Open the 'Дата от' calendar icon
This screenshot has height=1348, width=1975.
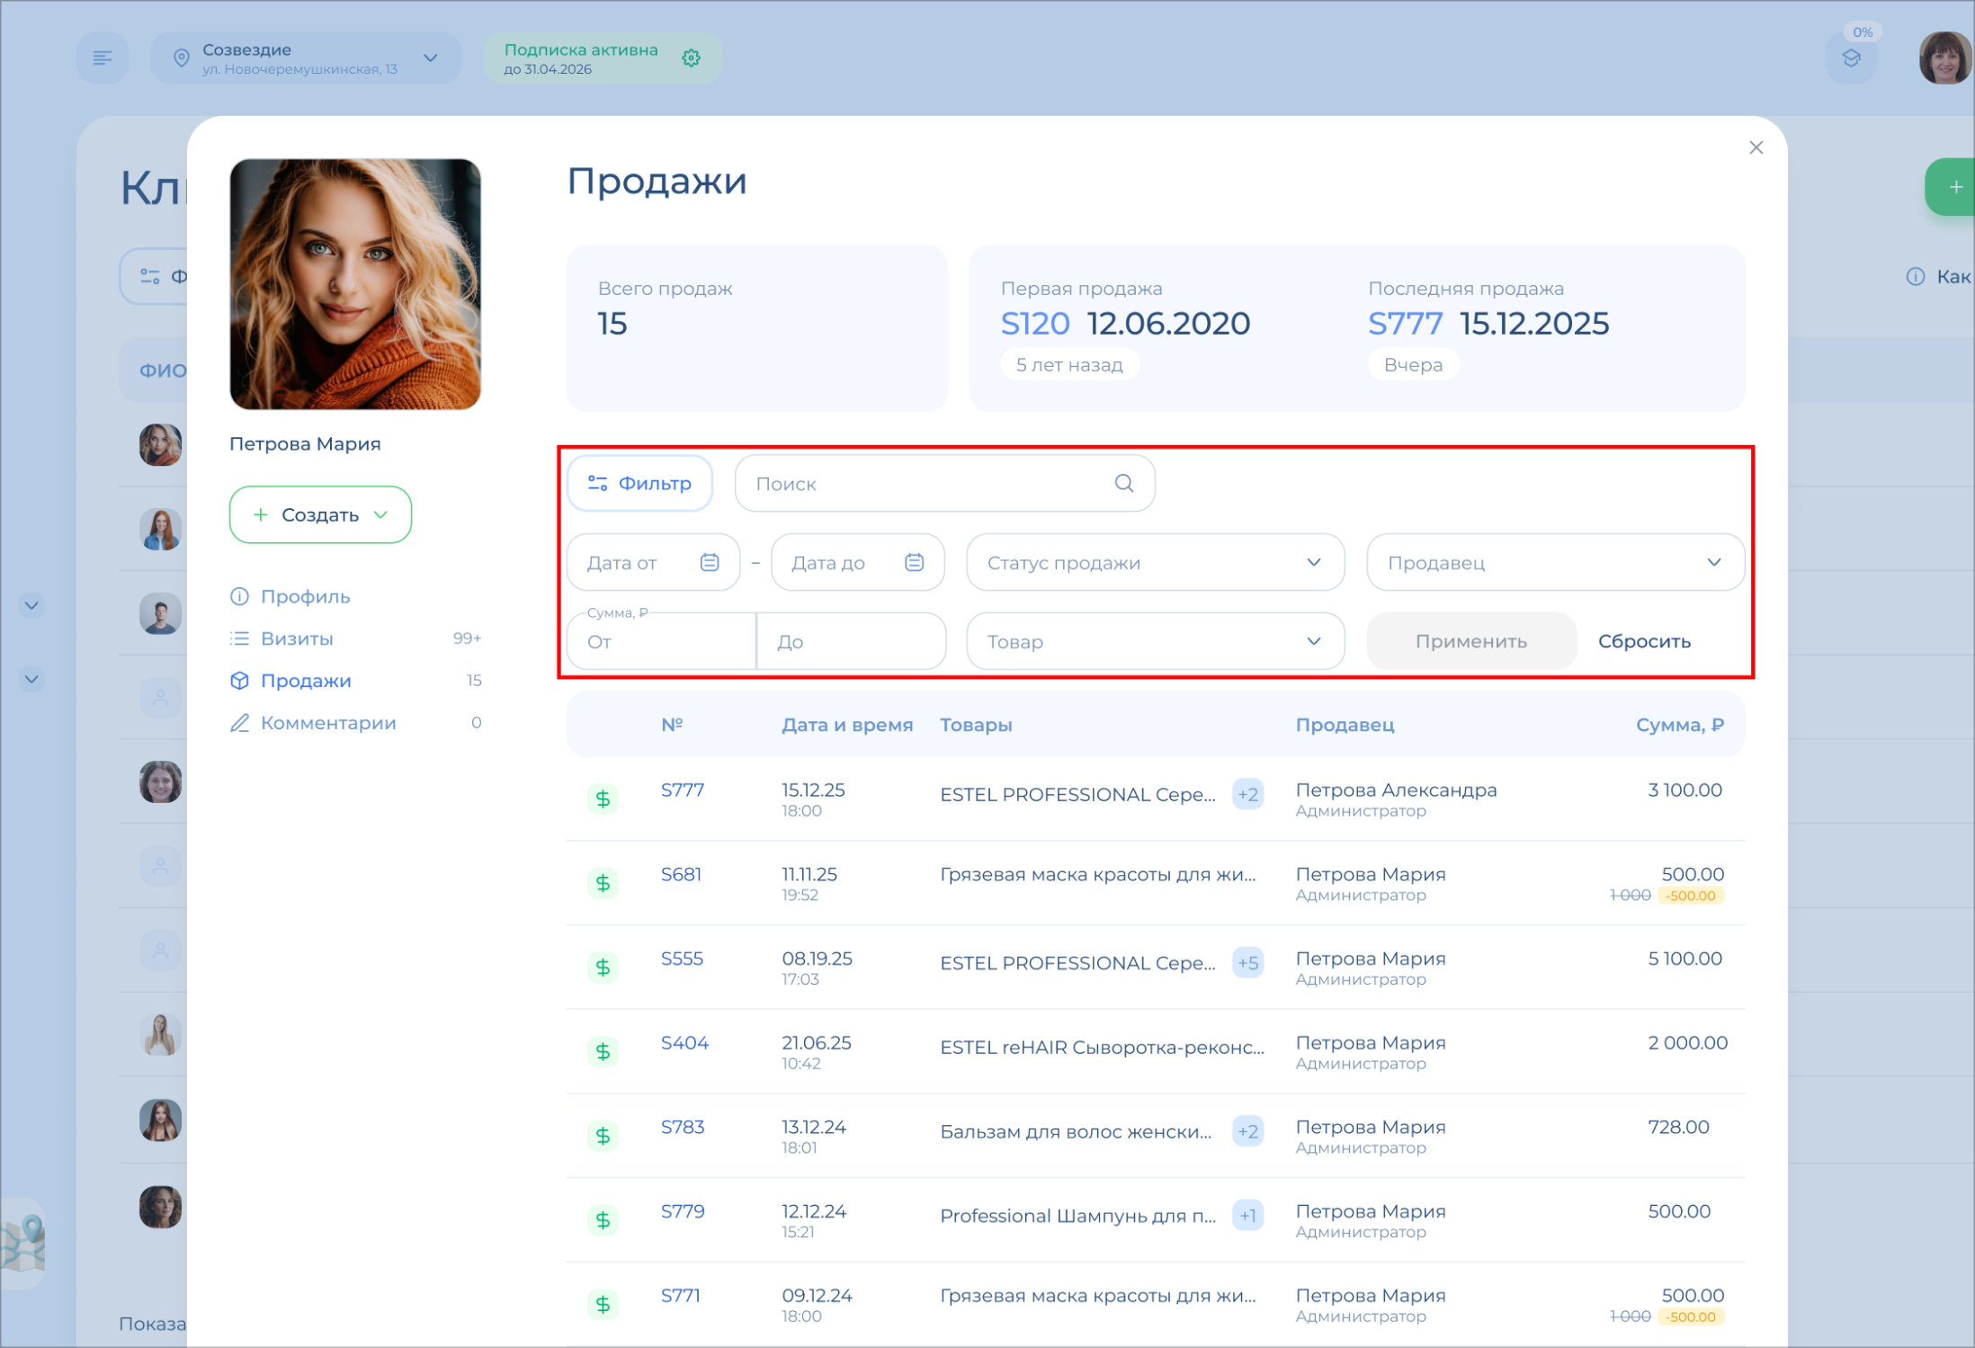[710, 563]
